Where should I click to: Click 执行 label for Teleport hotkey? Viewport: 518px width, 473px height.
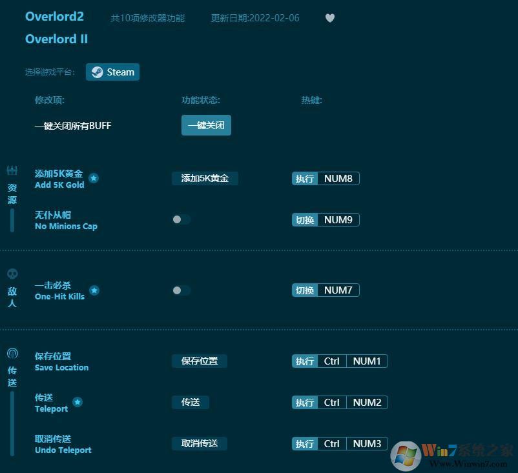(305, 403)
